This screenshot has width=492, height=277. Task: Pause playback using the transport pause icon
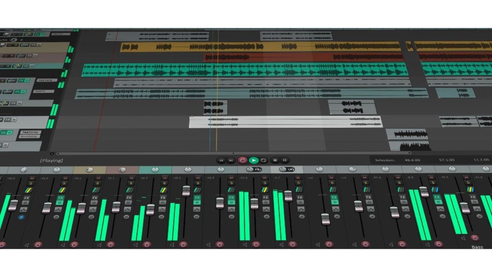[284, 160]
